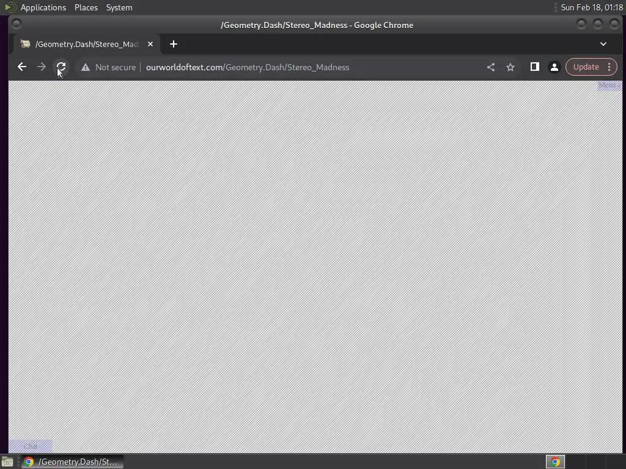Open the Chrome side panel

[x=534, y=67]
